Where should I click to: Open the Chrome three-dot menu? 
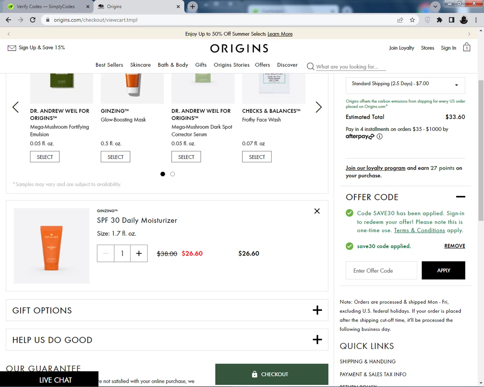[x=476, y=20]
